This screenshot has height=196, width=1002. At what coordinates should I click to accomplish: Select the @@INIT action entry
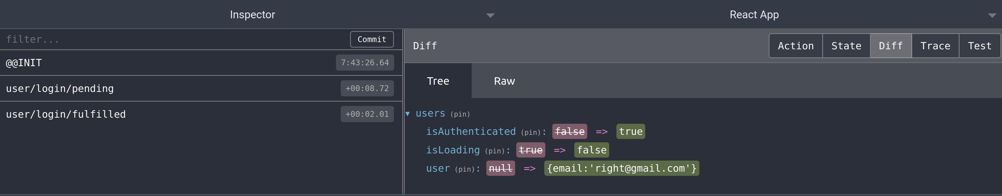(167, 63)
